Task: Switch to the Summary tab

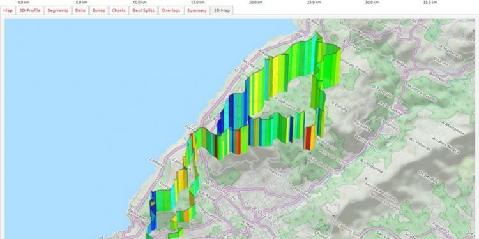Action: (x=197, y=10)
